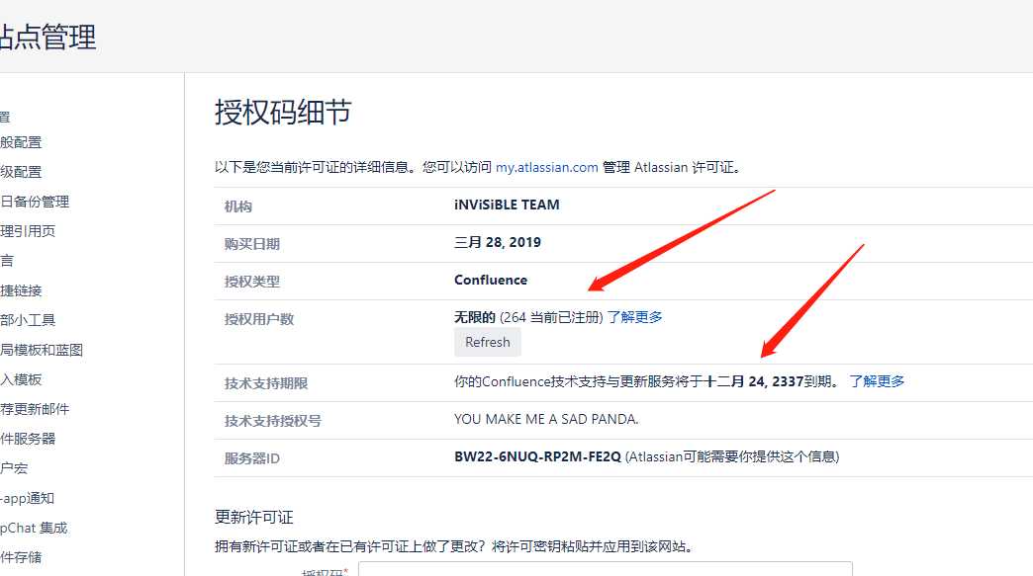Select server ID BW22-6NUQ-RP2M-FE2Q
This screenshot has width=1033, height=576.
[537, 457]
